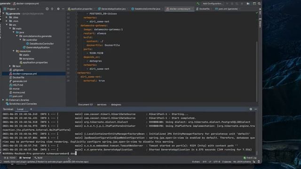Open the Project Structure icon in the toolbar
Screen dimensions: 301x169
pos(248,4)
